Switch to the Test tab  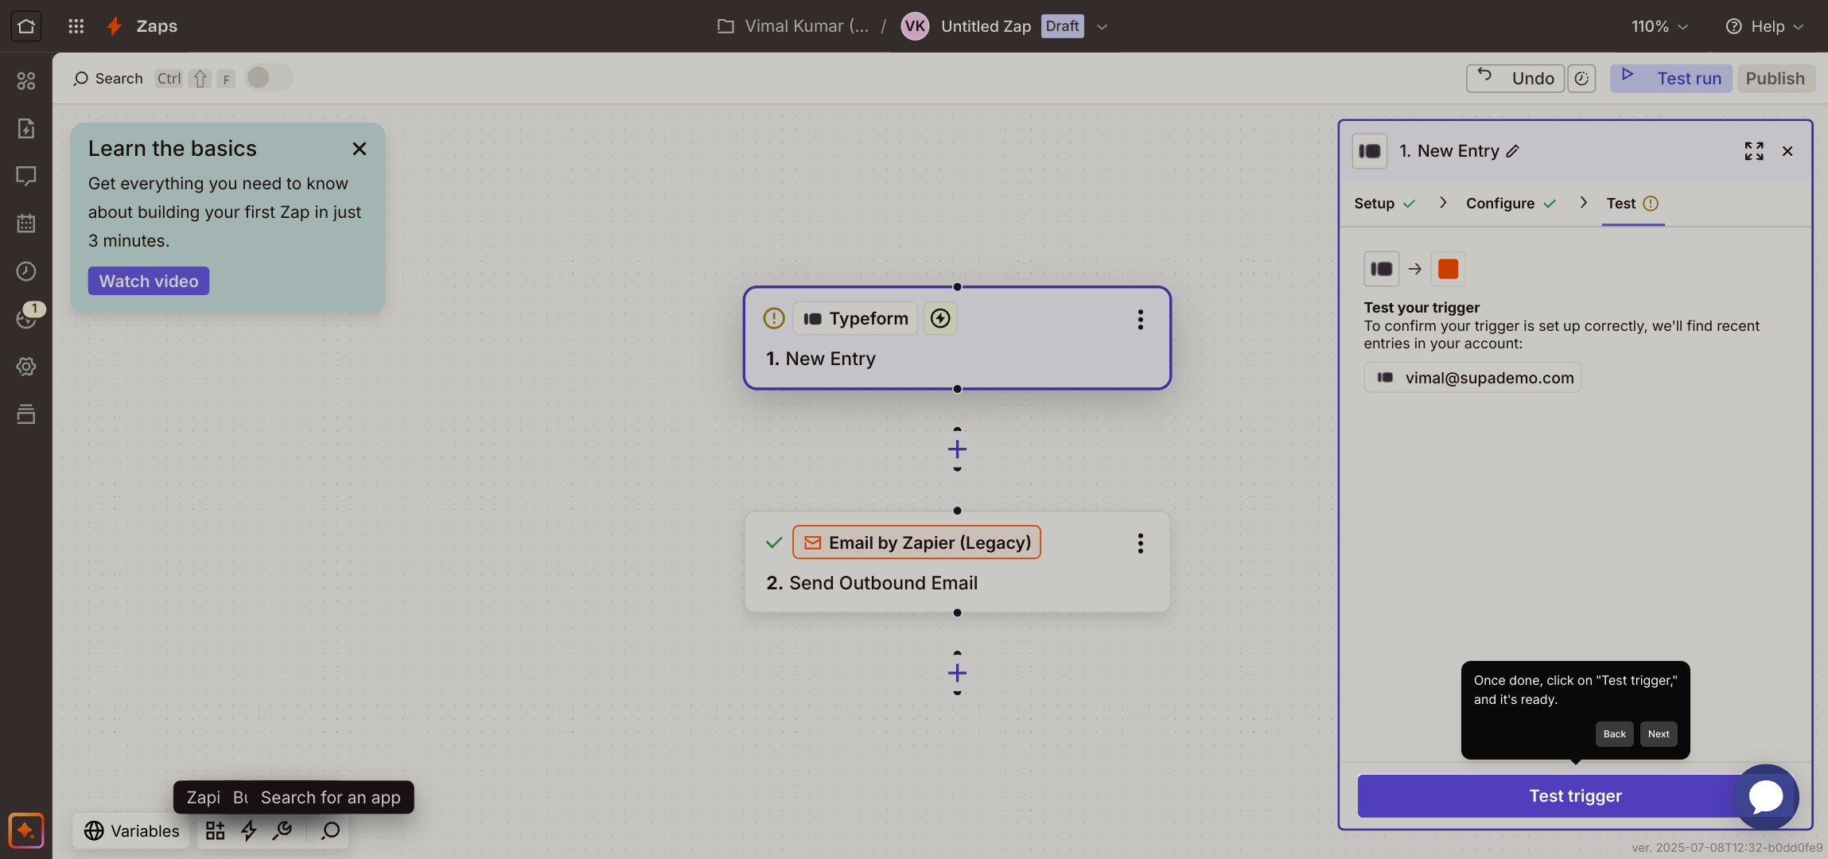click(x=1632, y=204)
